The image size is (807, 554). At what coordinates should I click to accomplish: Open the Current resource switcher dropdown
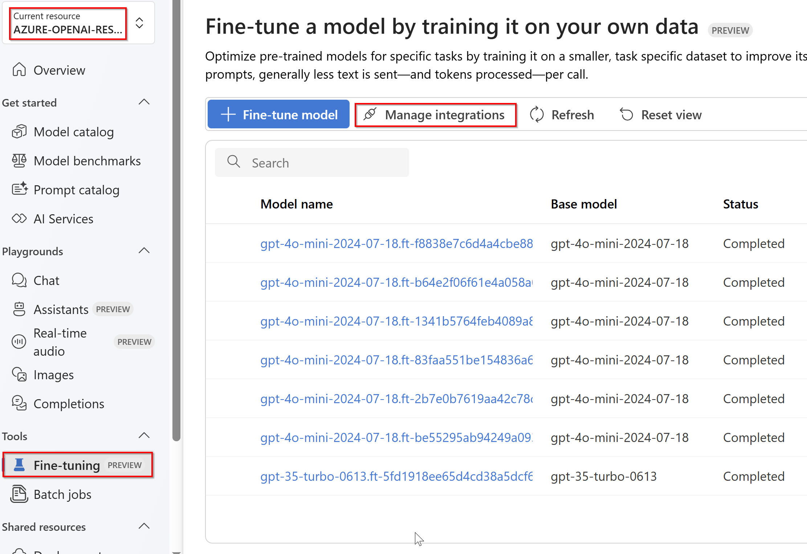click(139, 23)
